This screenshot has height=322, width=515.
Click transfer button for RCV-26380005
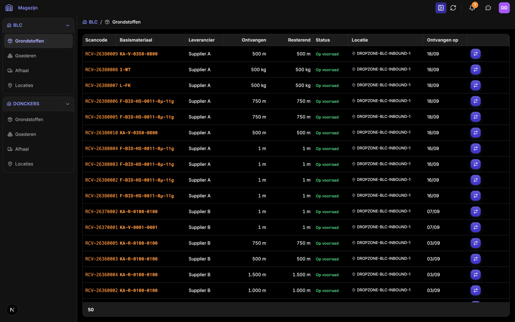(475, 117)
